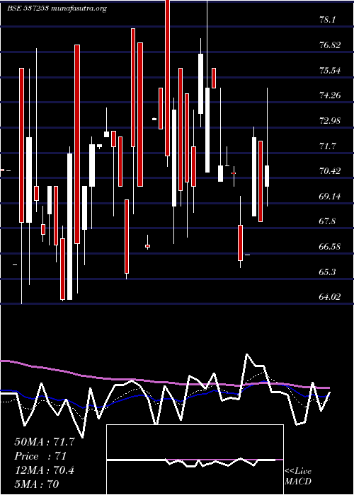Click the 70.42 price axis label

coord(330,171)
